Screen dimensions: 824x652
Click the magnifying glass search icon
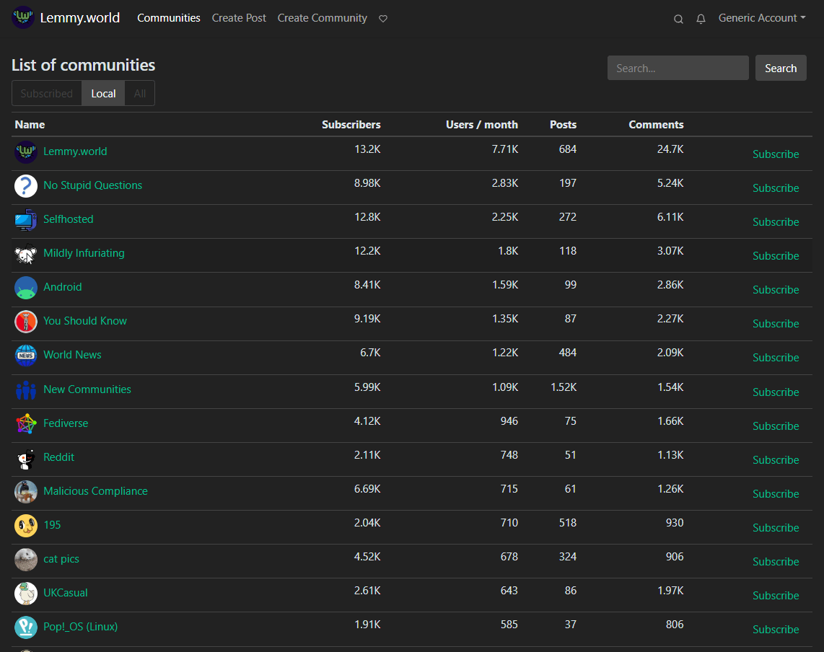(678, 19)
